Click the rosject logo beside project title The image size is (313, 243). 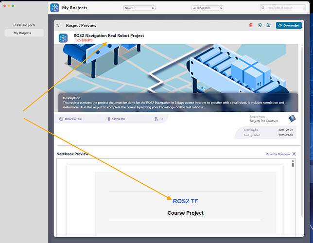click(63, 38)
